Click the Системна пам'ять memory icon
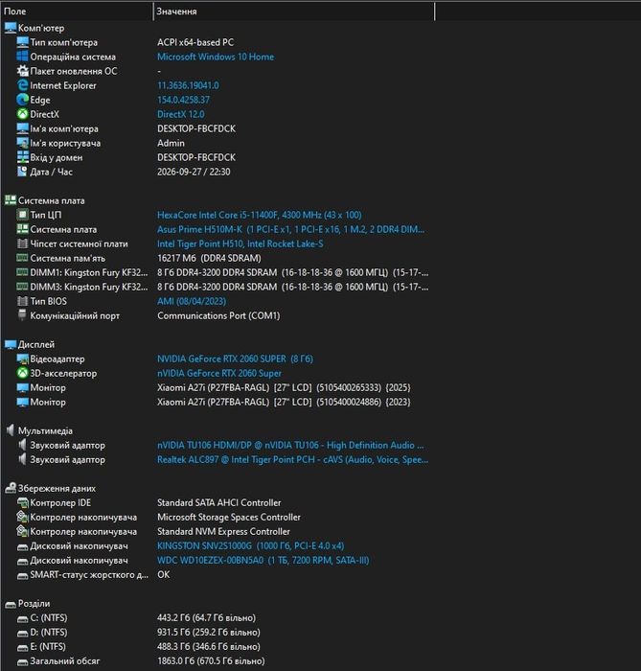 coord(22,258)
